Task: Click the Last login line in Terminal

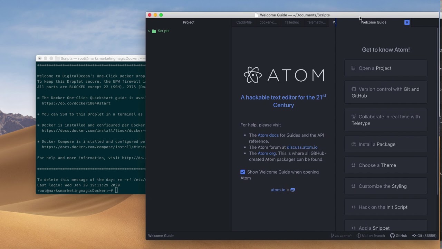Action: [78, 185]
